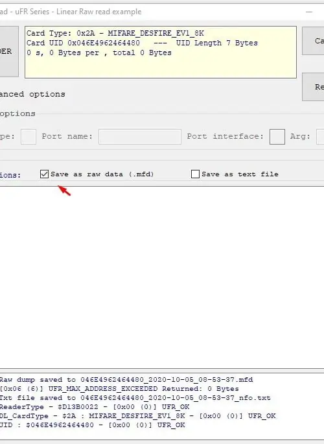Screen dimensions: 324x444
Task: Uncheck the Save as raw data (.mfd) checkbox
Action: [44, 174]
